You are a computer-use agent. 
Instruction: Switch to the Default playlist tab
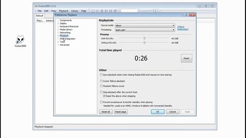point(39,16)
